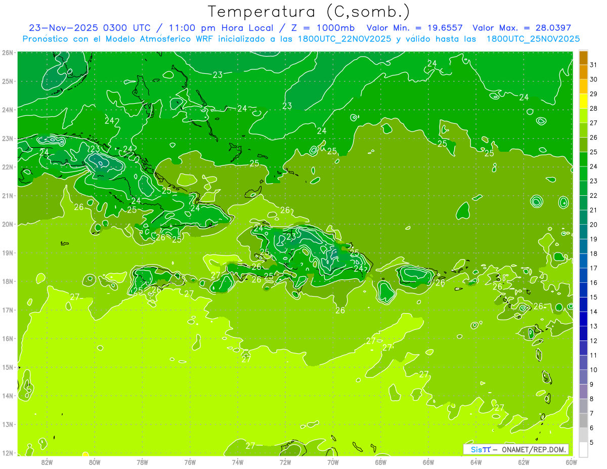Select the dark orange colorbar segment above 31
This screenshot has height=469, width=607.
583,57
